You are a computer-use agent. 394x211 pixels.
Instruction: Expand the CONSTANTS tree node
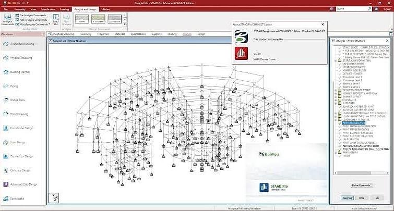336,100
